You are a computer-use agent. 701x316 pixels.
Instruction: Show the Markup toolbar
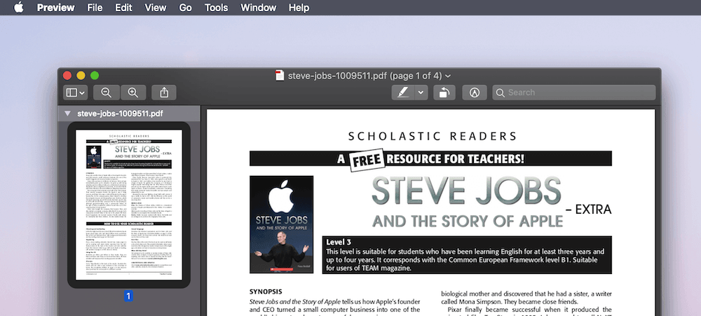pos(475,92)
